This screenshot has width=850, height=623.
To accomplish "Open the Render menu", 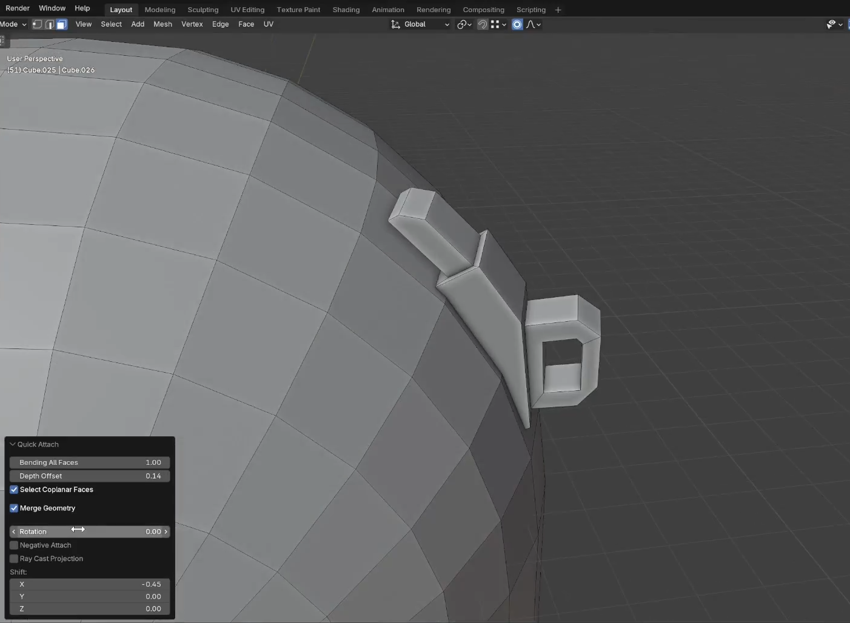I will (x=18, y=8).
